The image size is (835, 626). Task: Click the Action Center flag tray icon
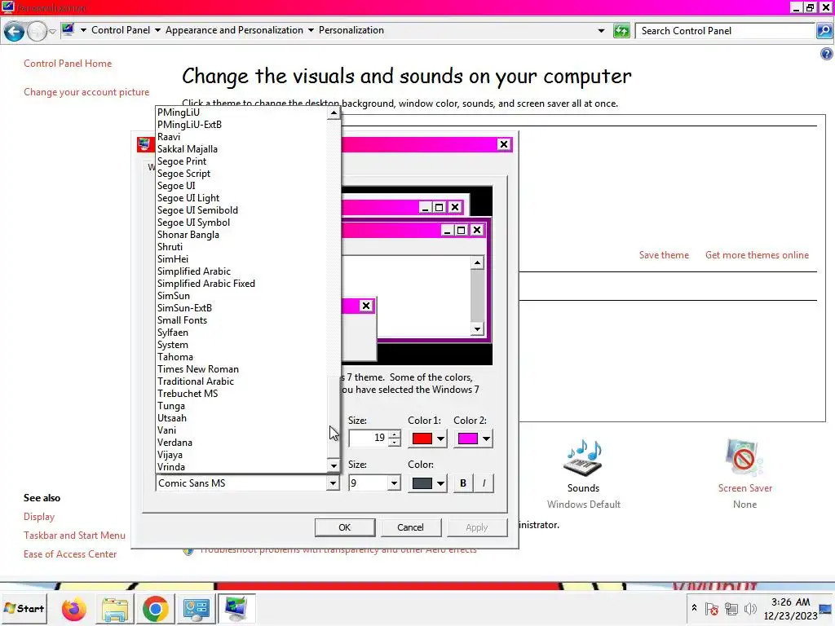(x=711, y=608)
